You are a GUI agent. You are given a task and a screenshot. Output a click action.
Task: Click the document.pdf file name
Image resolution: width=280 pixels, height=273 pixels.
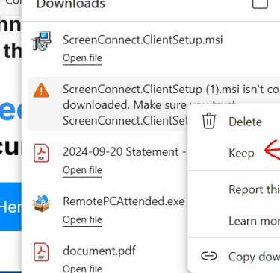click(99, 251)
